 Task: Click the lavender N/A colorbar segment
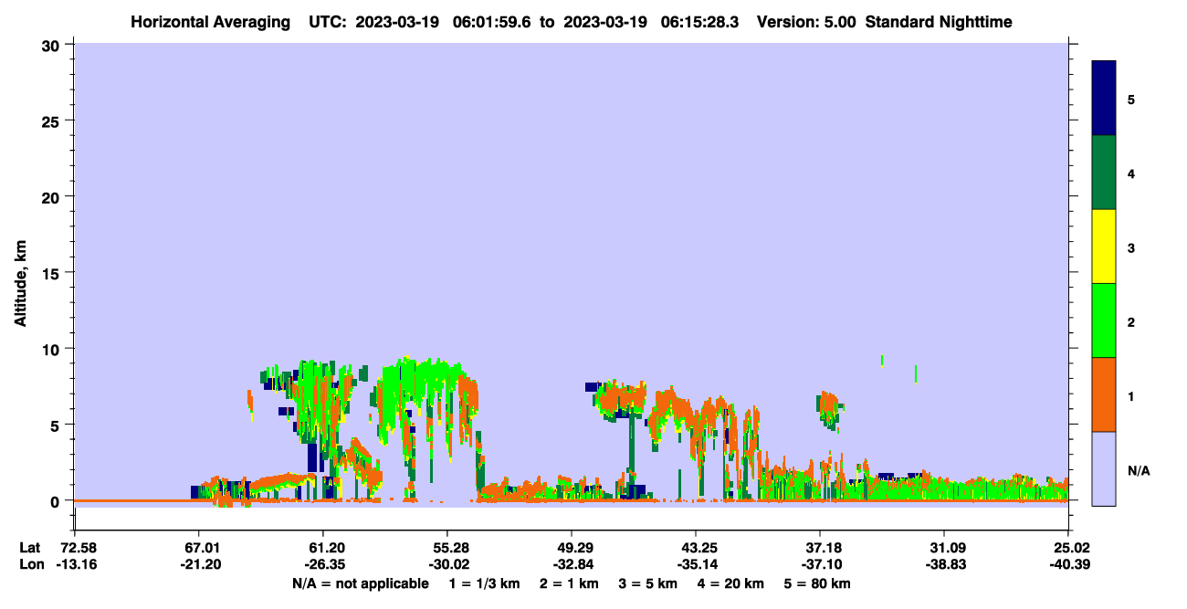click(x=1104, y=468)
